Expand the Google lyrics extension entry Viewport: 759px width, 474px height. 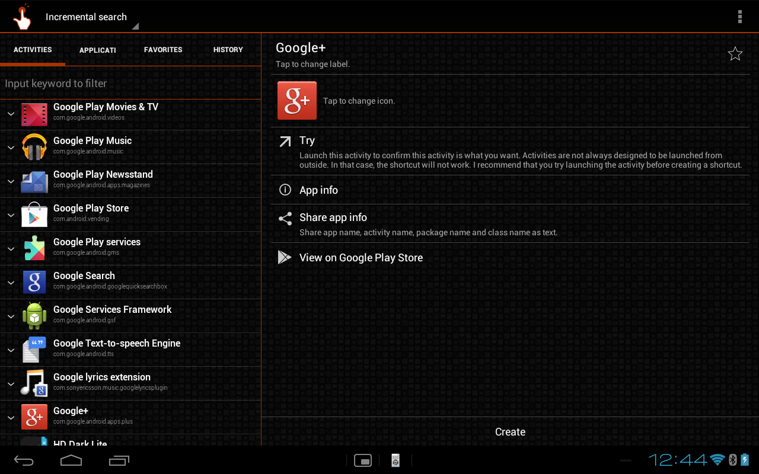tap(10, 383)
